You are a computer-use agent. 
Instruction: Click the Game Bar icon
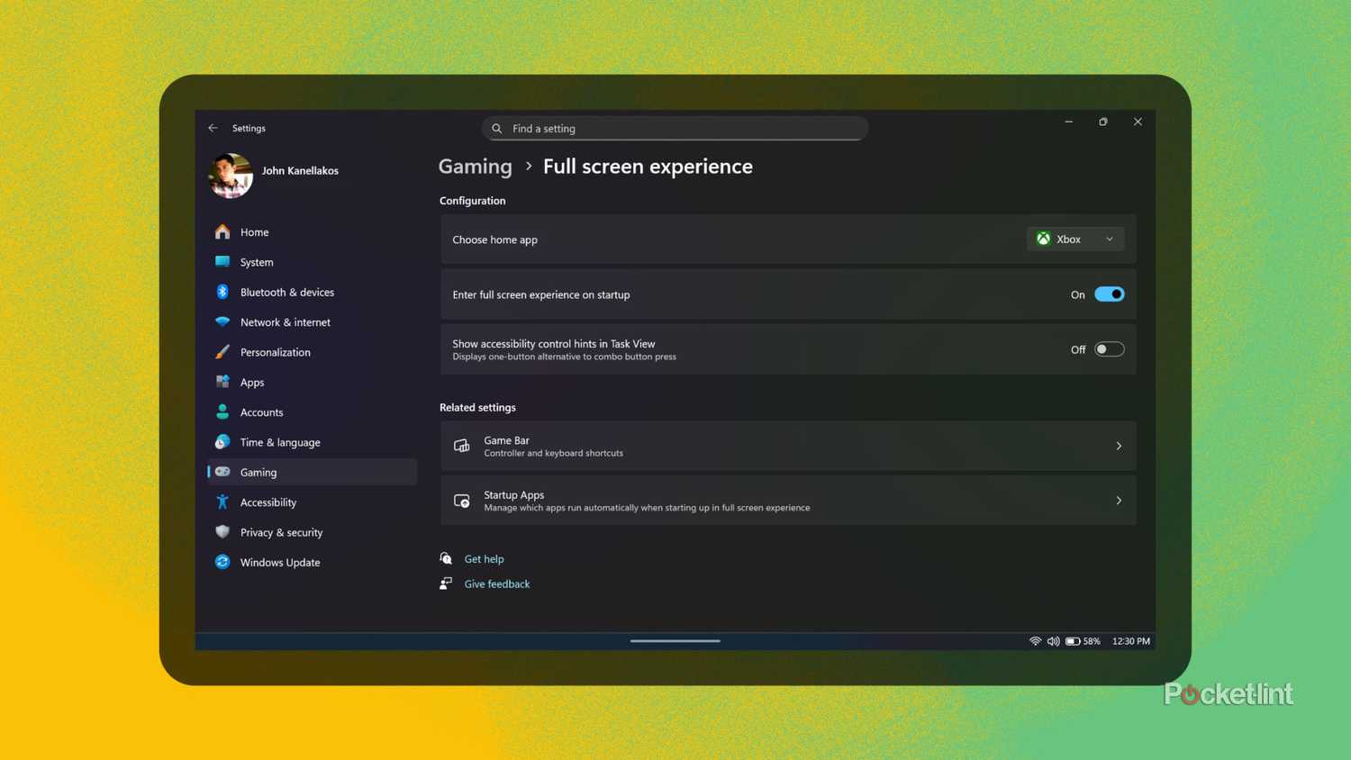[x=461, y=445]
